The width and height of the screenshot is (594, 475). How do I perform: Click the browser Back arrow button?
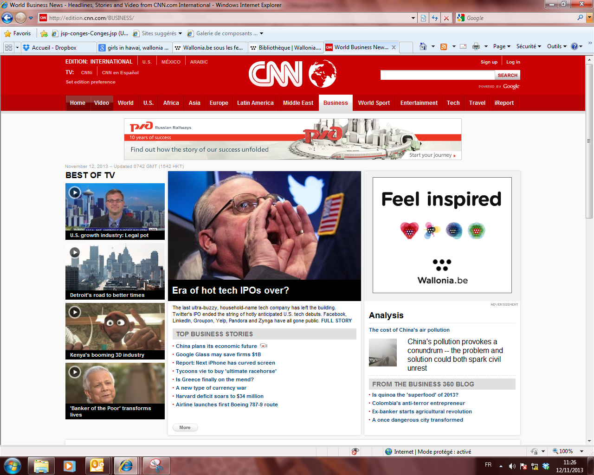click(x=7, y=18)
